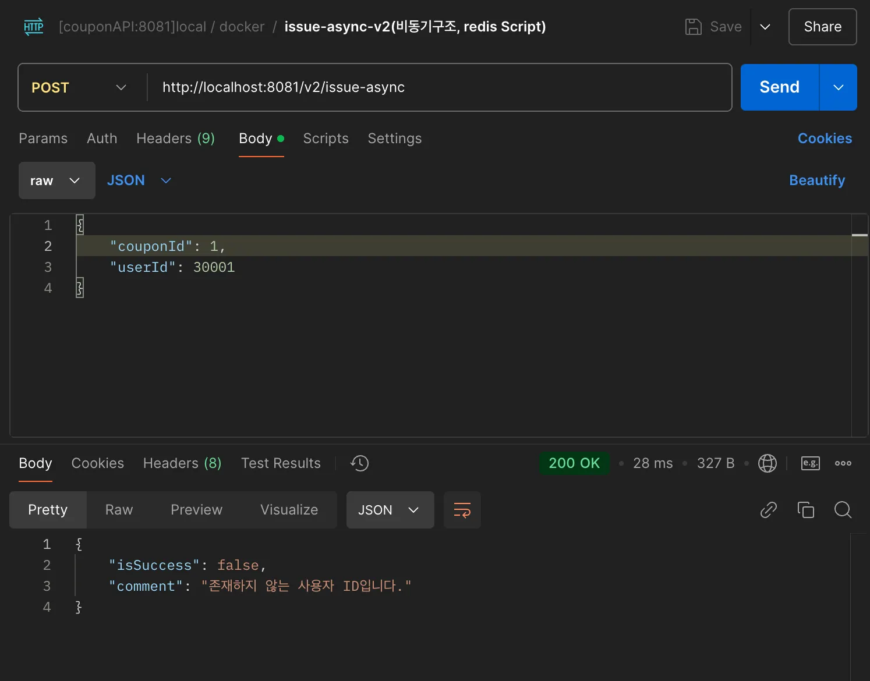The image size is (870, 681).
Task: Expand Save options chevron
Action: click(765, 27)
